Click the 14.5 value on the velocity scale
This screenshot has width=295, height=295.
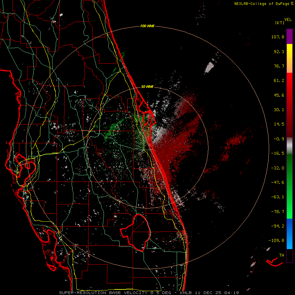click(279, 124)
